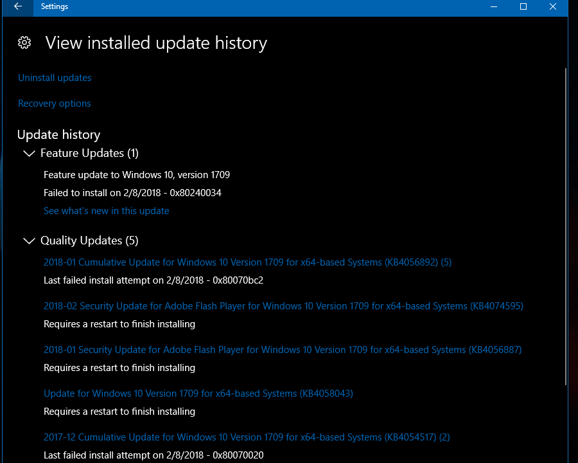This screenshot has height=463, width=578.
Task: Open the KB4054517 cumulative update link
Action: pos(247,437)
